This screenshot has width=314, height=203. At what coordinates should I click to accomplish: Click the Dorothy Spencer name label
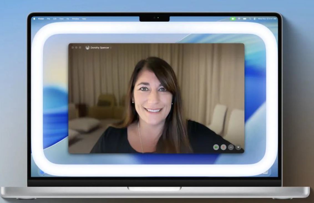pyautogui.click(x=100, y=48)
